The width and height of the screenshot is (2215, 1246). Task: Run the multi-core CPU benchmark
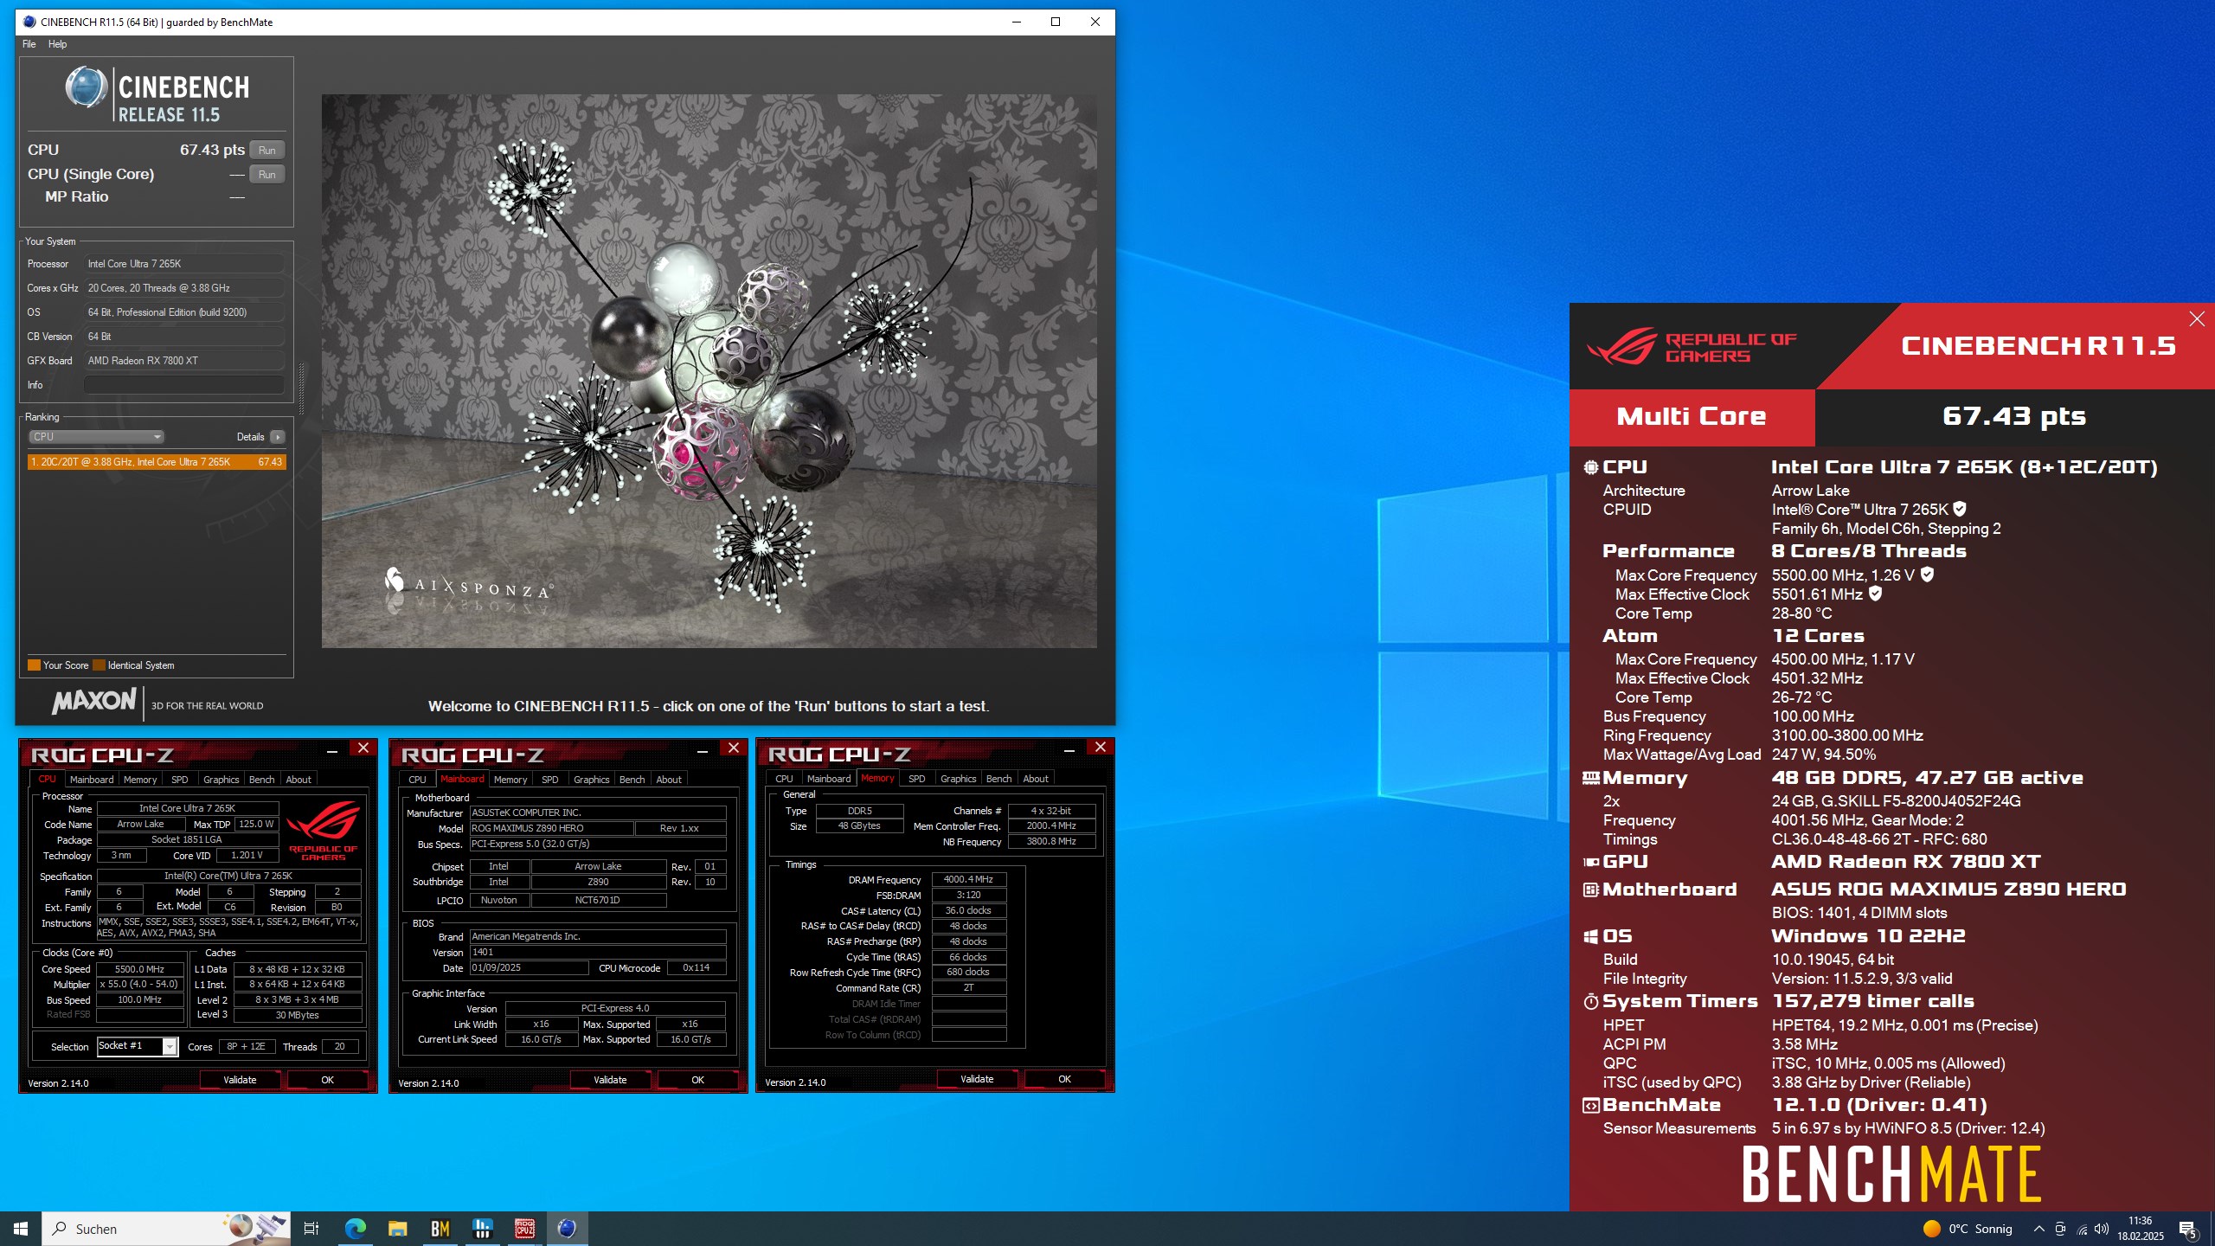[x=266, y=150]
